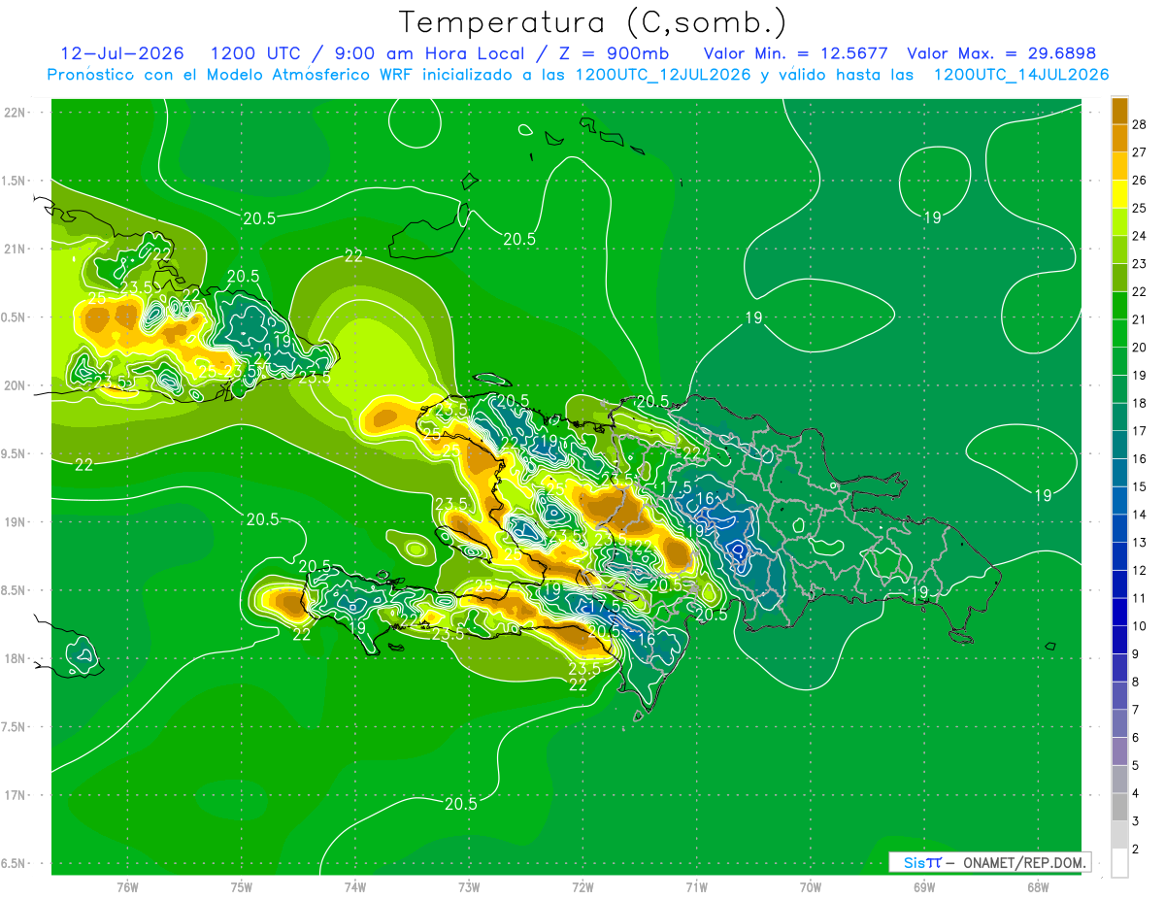This screenshot has height=900, width=1165.
Task: Click legend swatch between 9 and 10
Action: [1119, 640]
